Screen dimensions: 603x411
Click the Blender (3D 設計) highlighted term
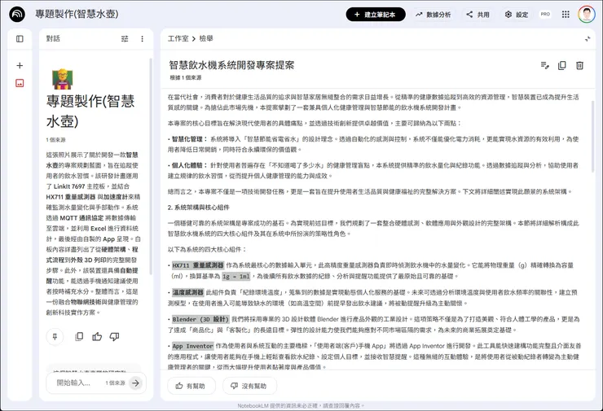[x=200, y=319]
